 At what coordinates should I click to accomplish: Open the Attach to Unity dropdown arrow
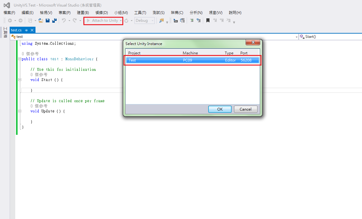(120, 21)
